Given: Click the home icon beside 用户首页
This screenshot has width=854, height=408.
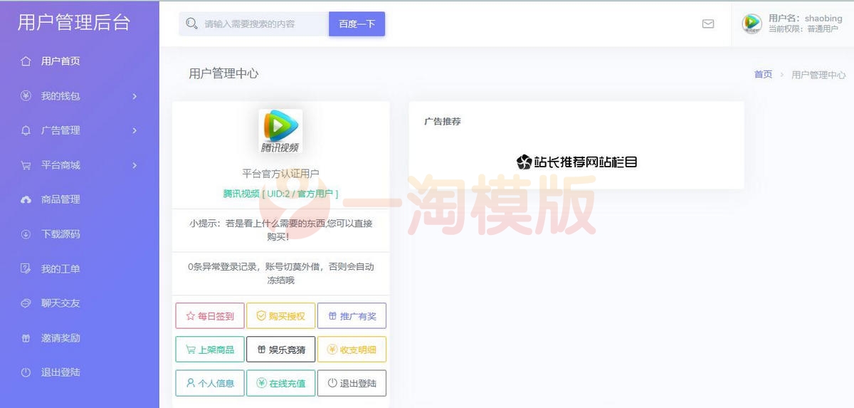Looking at the screenshot, I should click(26, 61).
